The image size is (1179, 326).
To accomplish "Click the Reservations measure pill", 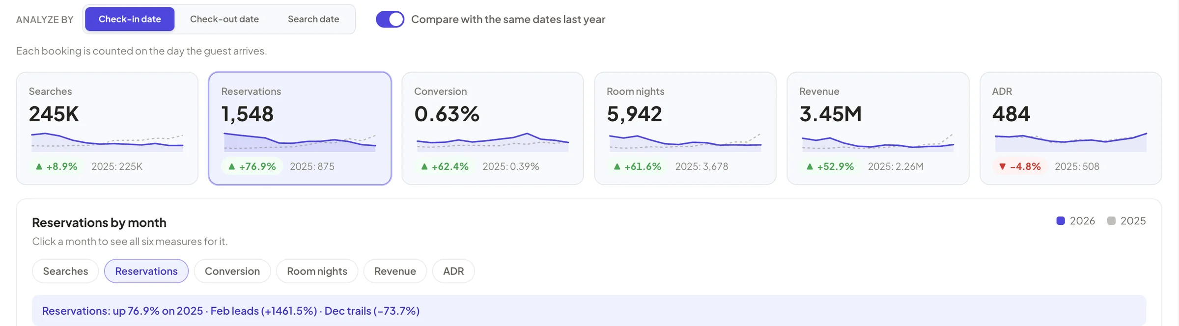I will coord(146,271).
